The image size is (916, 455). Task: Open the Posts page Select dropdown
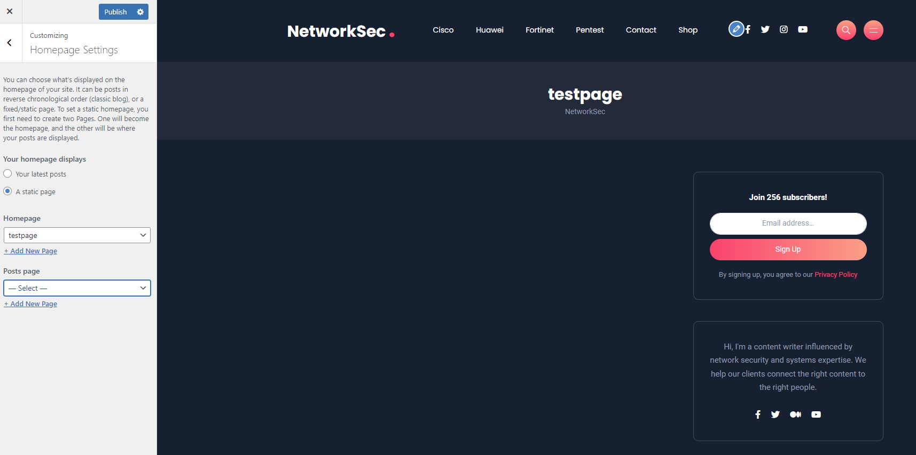pos(77,288)
